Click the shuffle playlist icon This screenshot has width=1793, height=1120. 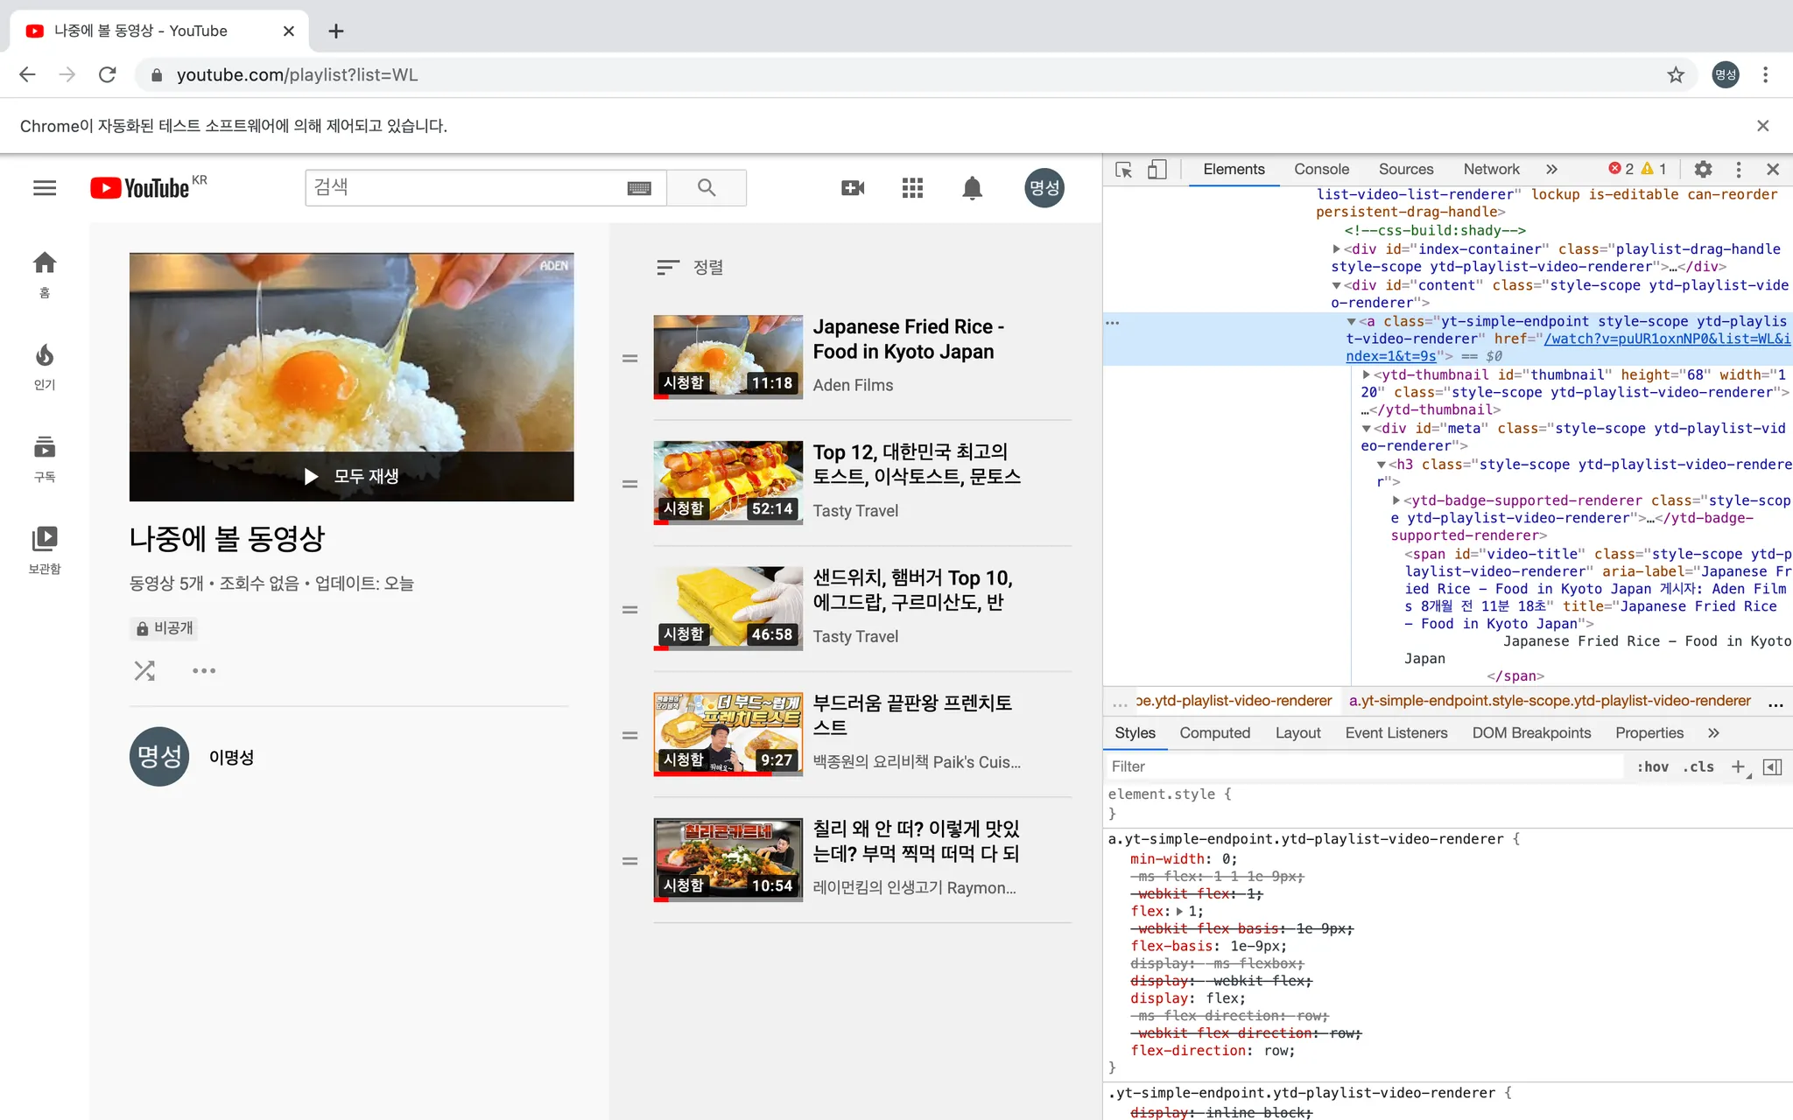[x=144, y=671]
